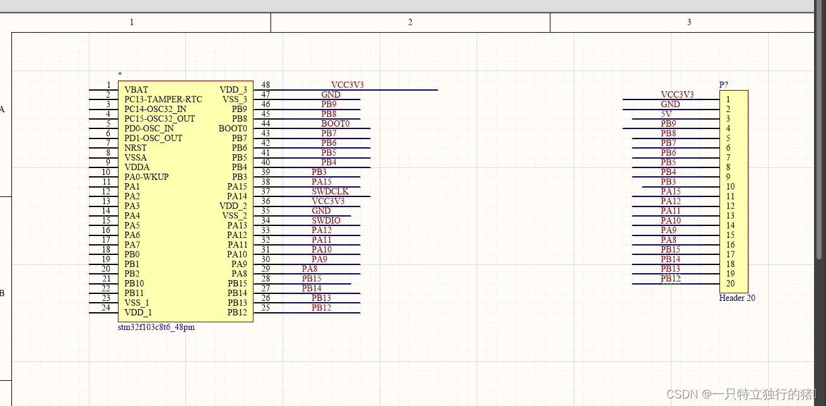
Task: Click the PC13-TAMPER-RTC pin name
Action: click(x=163, y=99)
